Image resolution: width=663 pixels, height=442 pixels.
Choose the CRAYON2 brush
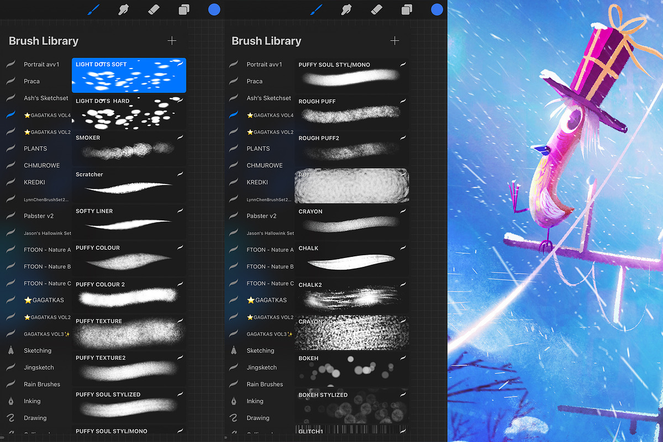tap(352, 333)
